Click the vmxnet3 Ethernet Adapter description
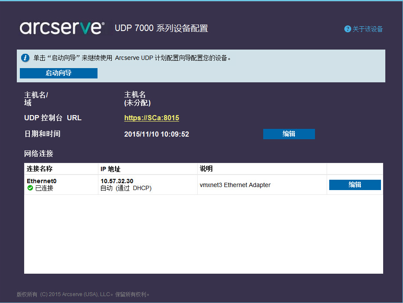Screen dimensions: 403x303 (235, 185)
